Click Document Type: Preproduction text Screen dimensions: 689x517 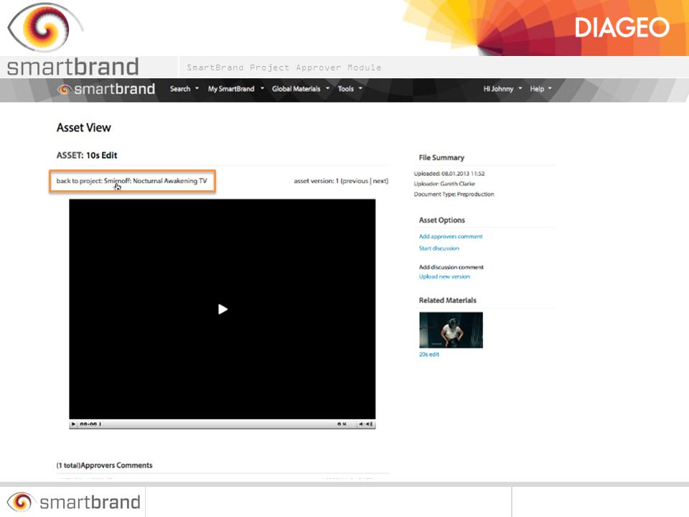(454, 195)
